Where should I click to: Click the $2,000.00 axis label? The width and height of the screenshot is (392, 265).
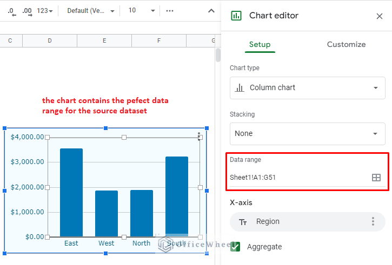tap(27, 187)
